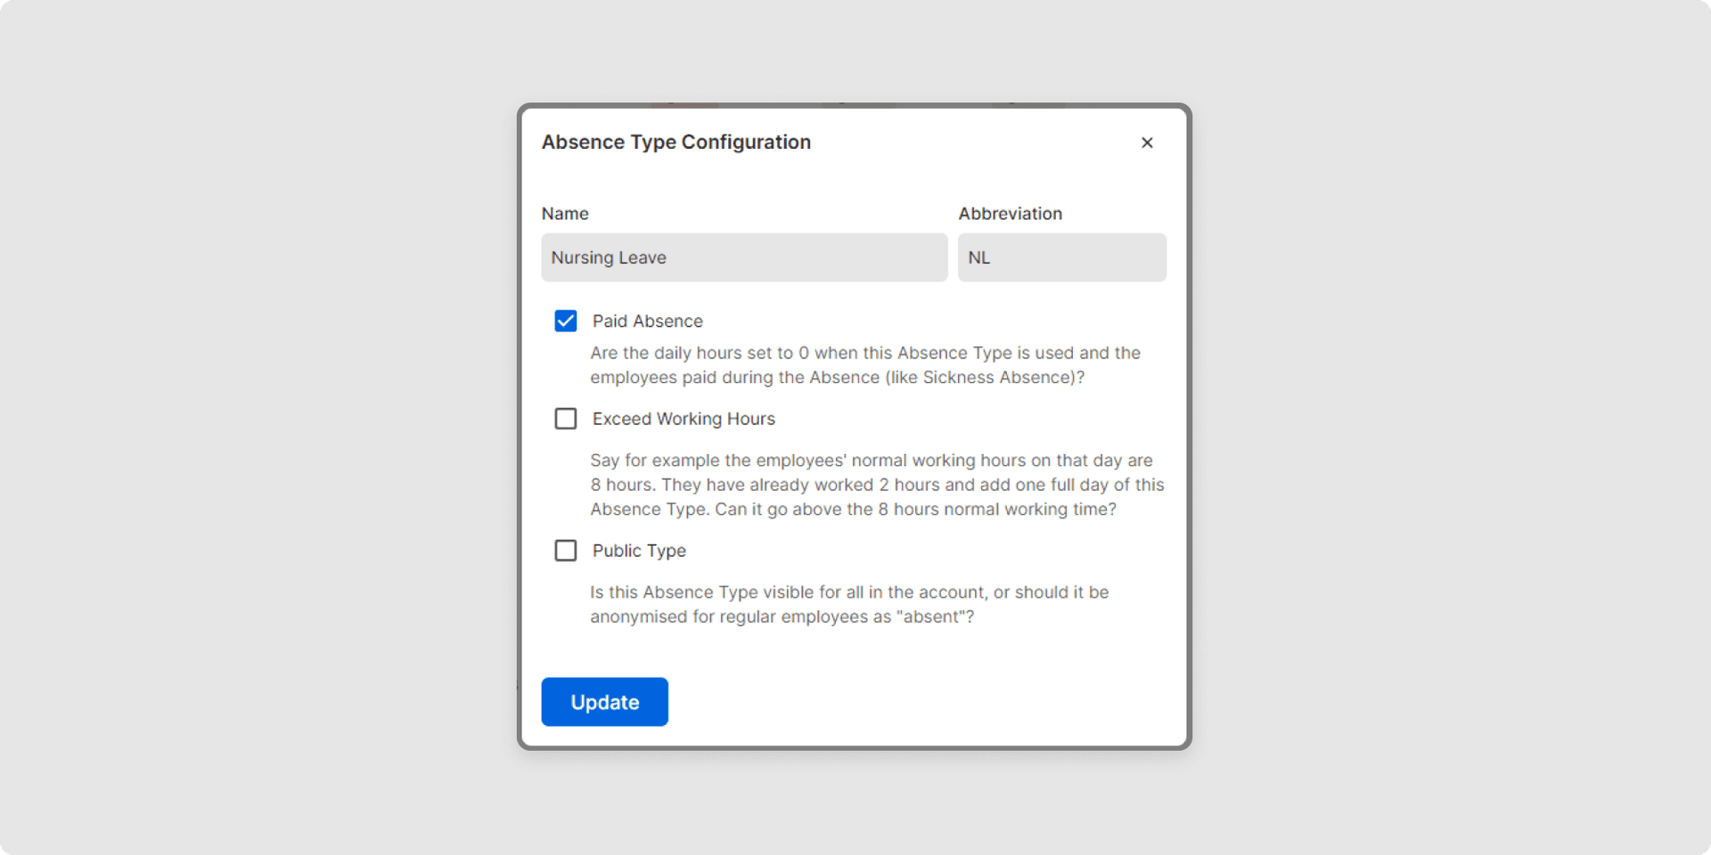Click the Abbreviation label above the field
1711x855 pixels.
pyautogui.click(x=1010, y=214)
